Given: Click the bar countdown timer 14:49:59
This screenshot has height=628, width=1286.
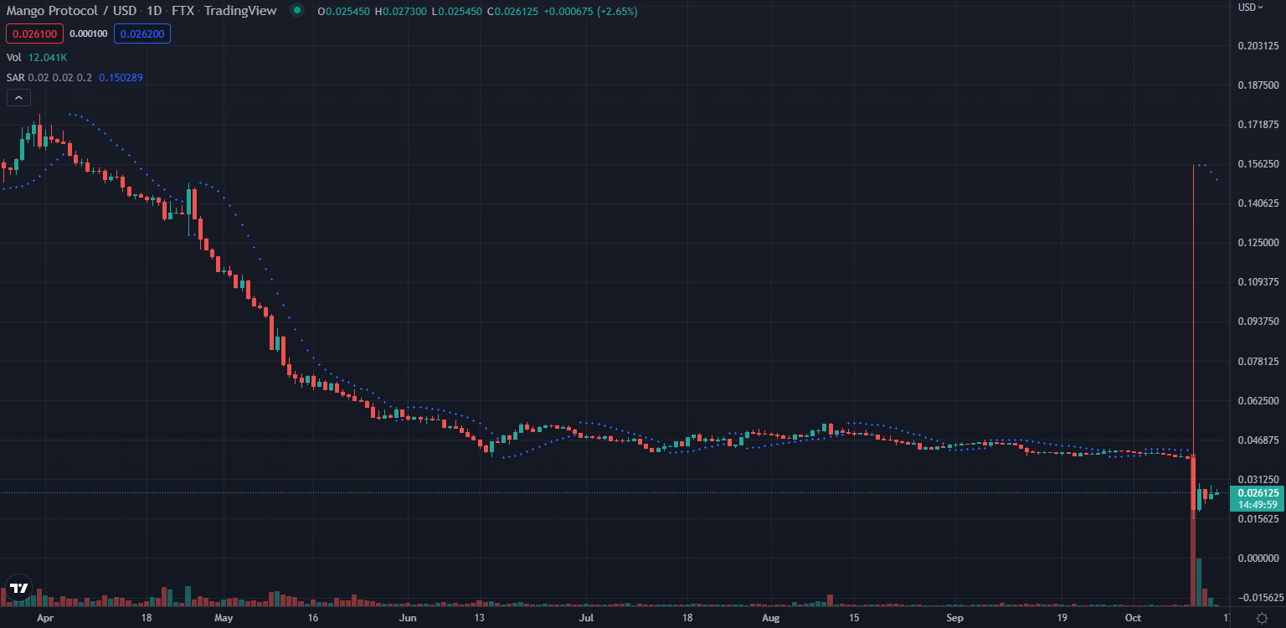Looking at the screenshot, I should pyautogui.click(x=1257, y=505).
